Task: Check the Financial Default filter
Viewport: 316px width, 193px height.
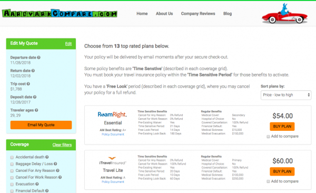Action: tap(12, 191)
